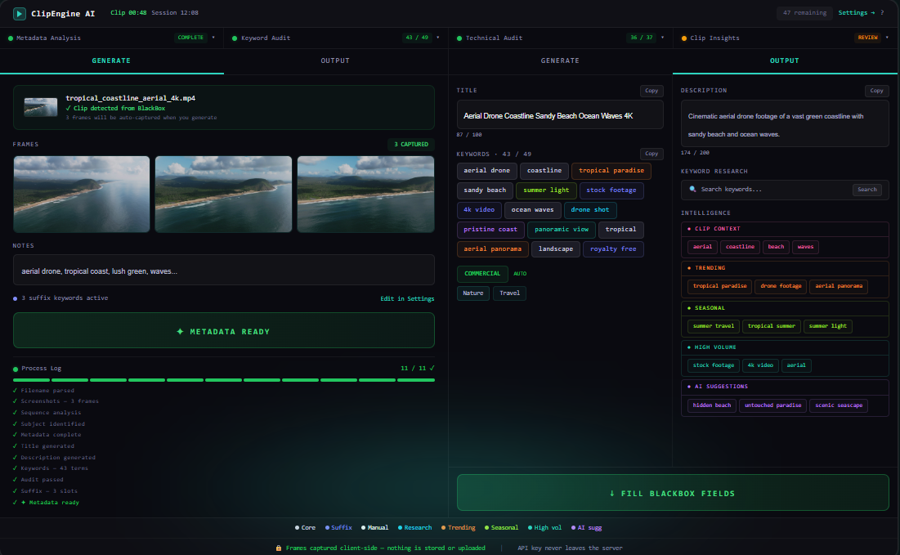
Task: Click the COMPLETE status badge
Action: pos(190,38)
